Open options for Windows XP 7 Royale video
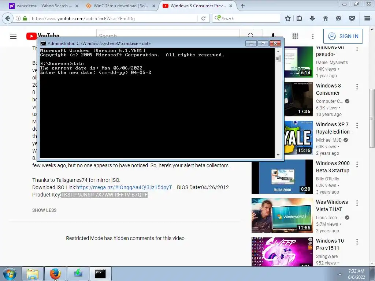 [357, 125]
